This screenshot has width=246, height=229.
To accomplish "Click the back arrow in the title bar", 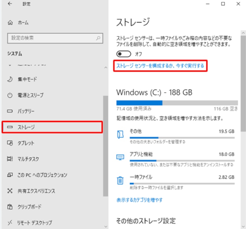I will 10,3.
